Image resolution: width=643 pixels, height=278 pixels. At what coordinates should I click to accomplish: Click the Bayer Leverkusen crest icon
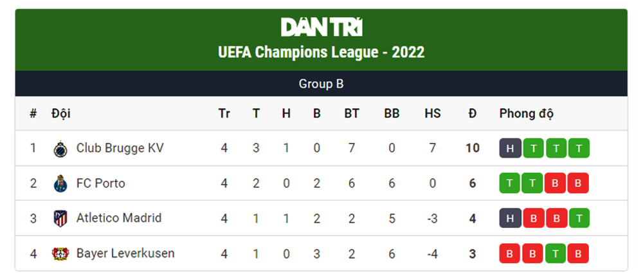[60, 254]
